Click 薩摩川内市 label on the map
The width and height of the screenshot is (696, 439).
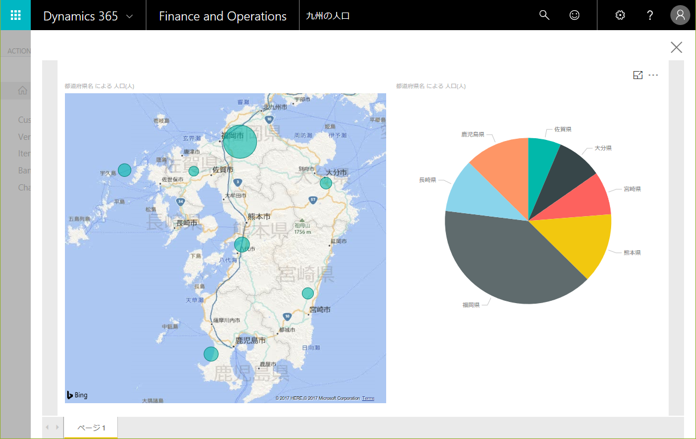(x=226, y=321)
